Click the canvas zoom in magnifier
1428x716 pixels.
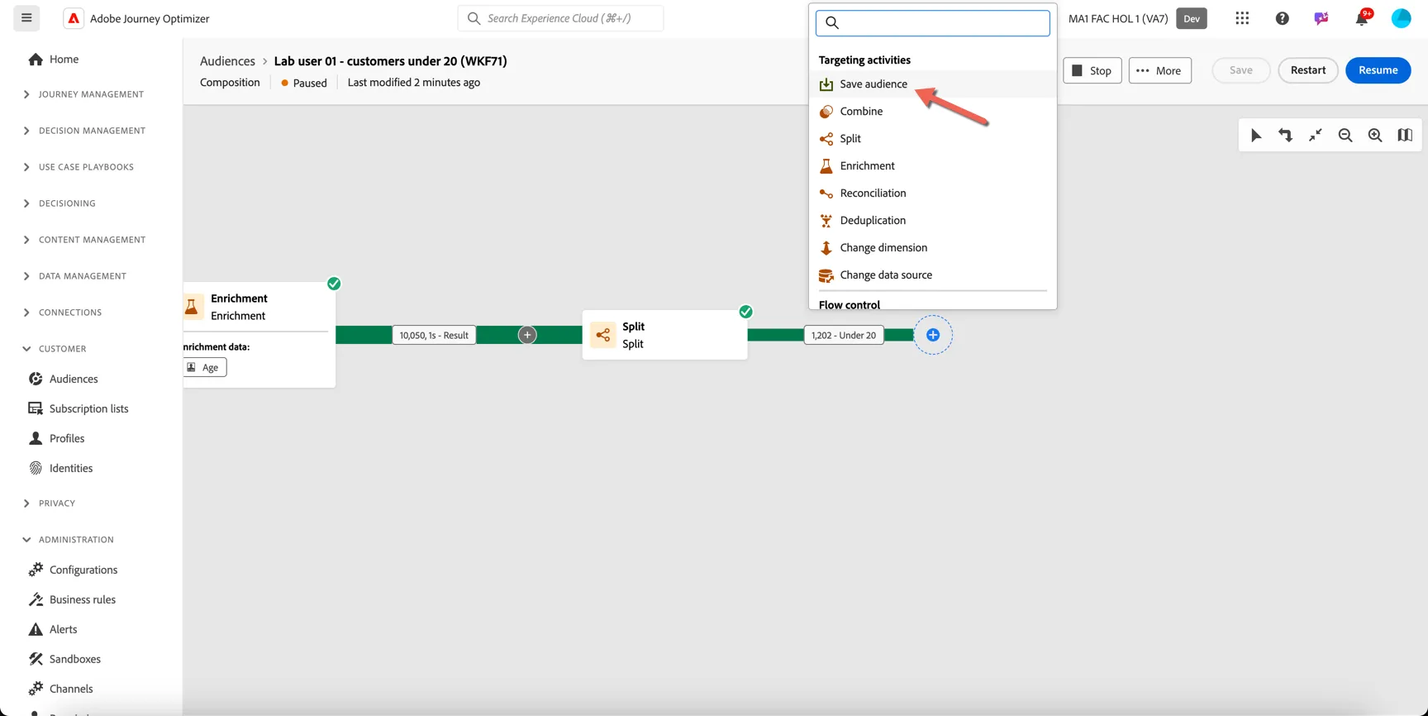[1375, 136]
